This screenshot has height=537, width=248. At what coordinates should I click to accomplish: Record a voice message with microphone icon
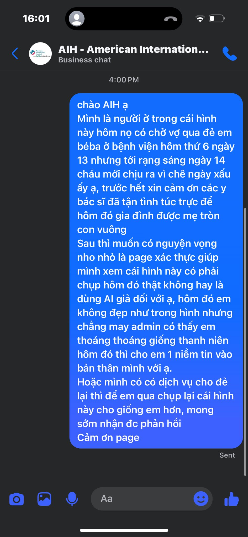click(x=72, y=499)
